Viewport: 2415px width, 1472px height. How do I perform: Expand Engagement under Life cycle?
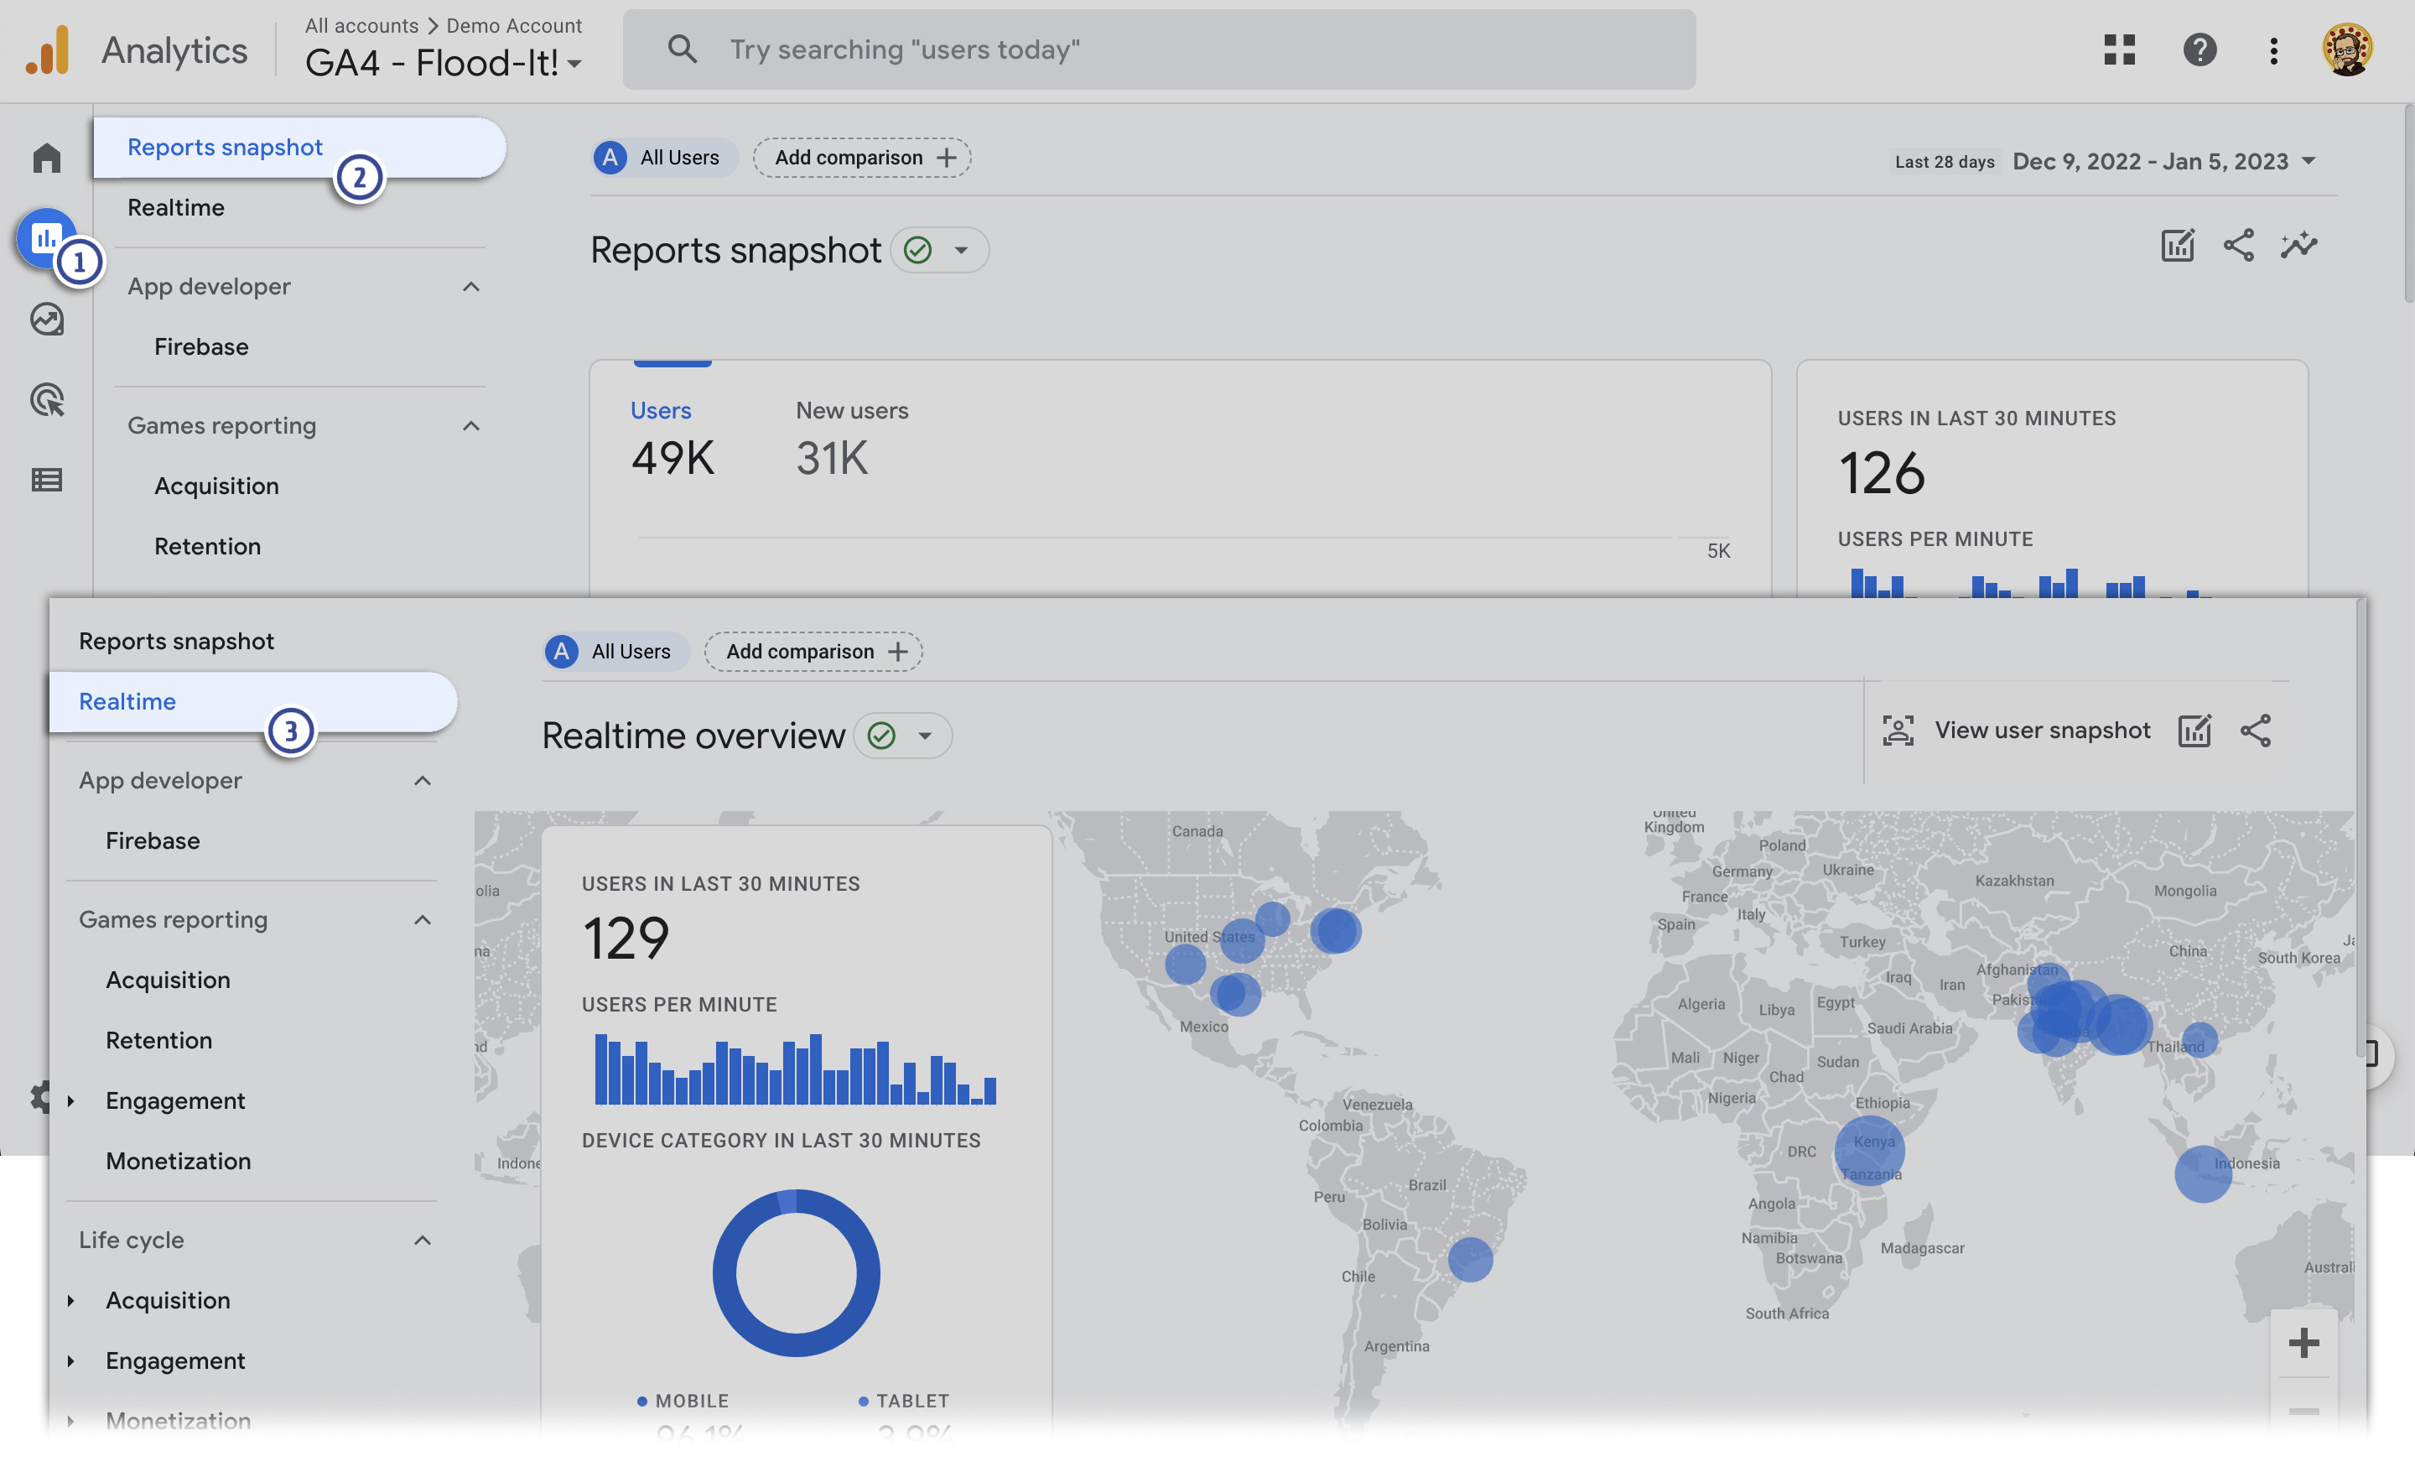tap(70, 1360)
